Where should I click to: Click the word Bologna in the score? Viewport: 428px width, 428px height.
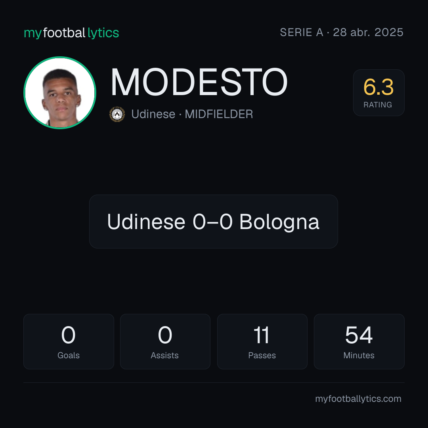[279, 222]
